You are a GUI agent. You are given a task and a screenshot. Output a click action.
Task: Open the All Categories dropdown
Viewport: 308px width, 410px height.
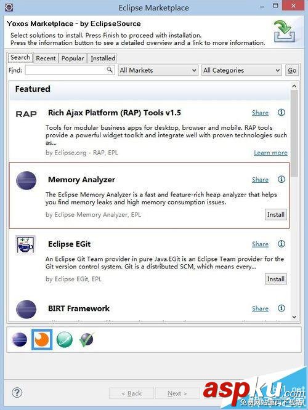pos(241,70)
